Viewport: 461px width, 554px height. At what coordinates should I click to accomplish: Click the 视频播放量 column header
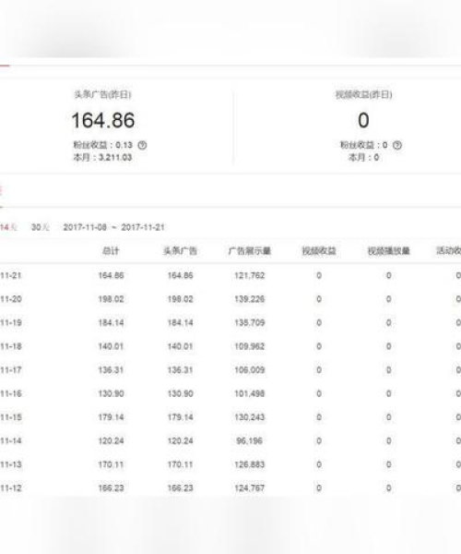[x=389, y=251]
